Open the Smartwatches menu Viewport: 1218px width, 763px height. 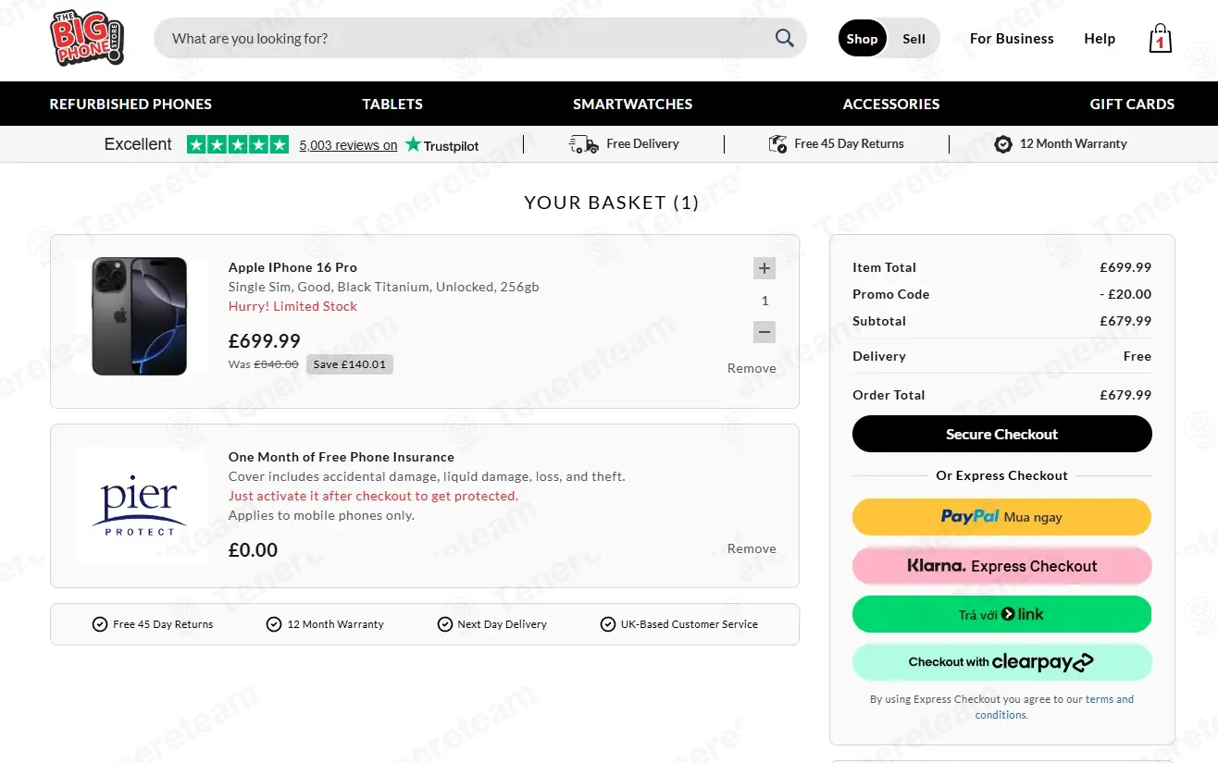[x=632, y=104]
